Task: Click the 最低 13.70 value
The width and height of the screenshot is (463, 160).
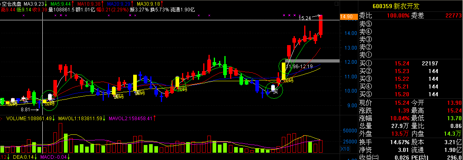Action: tap(454, 119)
